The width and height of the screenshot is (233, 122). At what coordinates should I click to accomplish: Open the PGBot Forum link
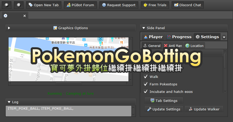(x=81, y=5)
